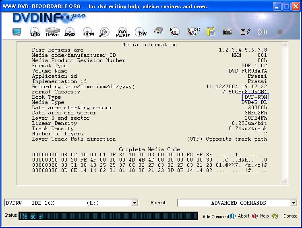Select the DVD+R DL media type value
This screenshot has width=302, height=228.
tap(254, 102)
